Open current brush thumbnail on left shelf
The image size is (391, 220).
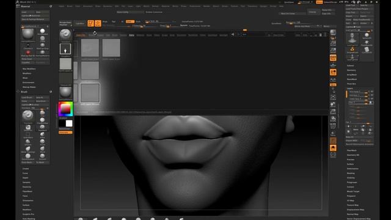(x=65, y=34)
